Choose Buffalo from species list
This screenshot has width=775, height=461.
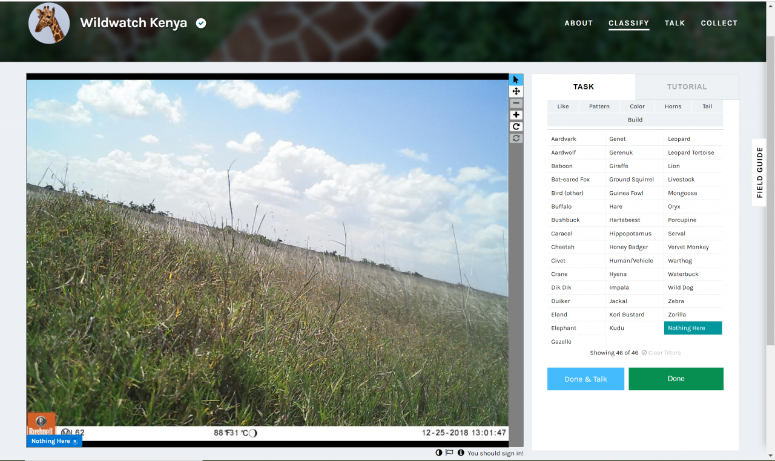click(x=576, y=206)
